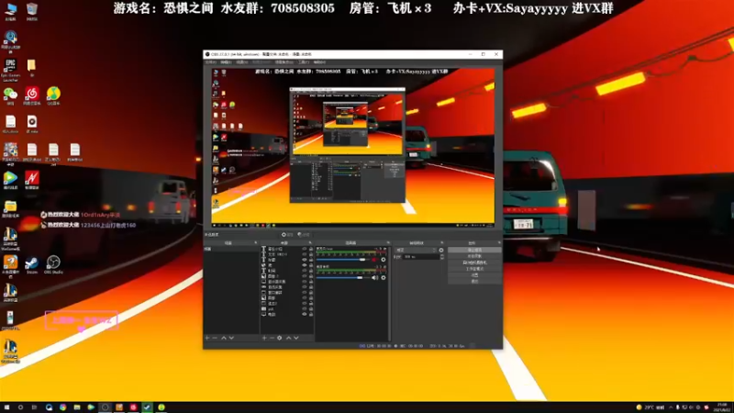Screen dimensions: 734x413
Task: Click the taskbar search icon
Action: point(20,407)
